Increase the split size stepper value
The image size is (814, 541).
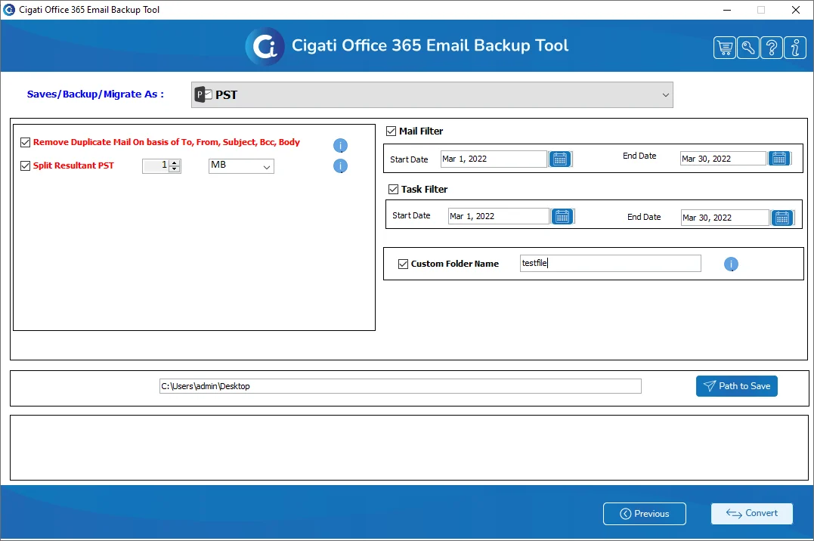(175, 163)
